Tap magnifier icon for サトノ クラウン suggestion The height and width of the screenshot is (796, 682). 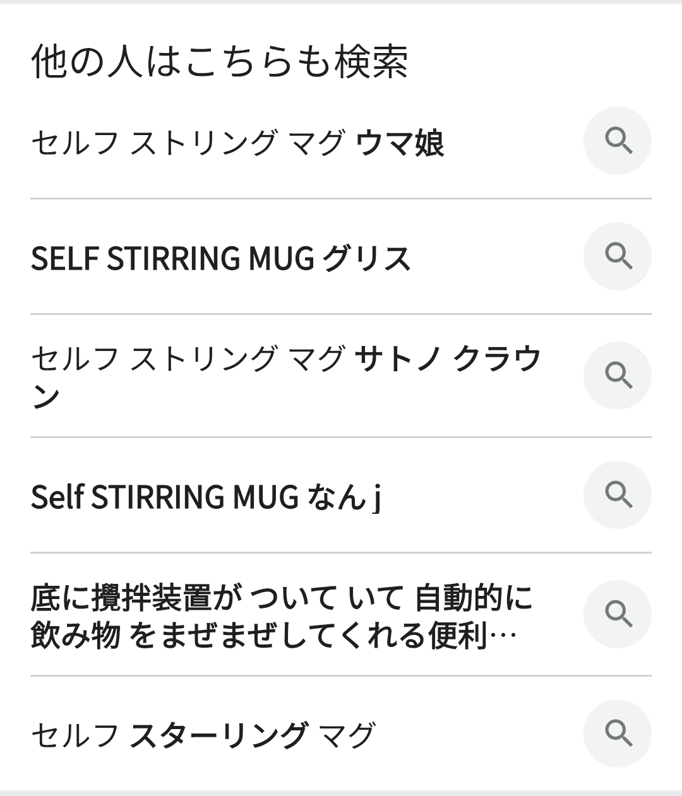pos(618,376)
